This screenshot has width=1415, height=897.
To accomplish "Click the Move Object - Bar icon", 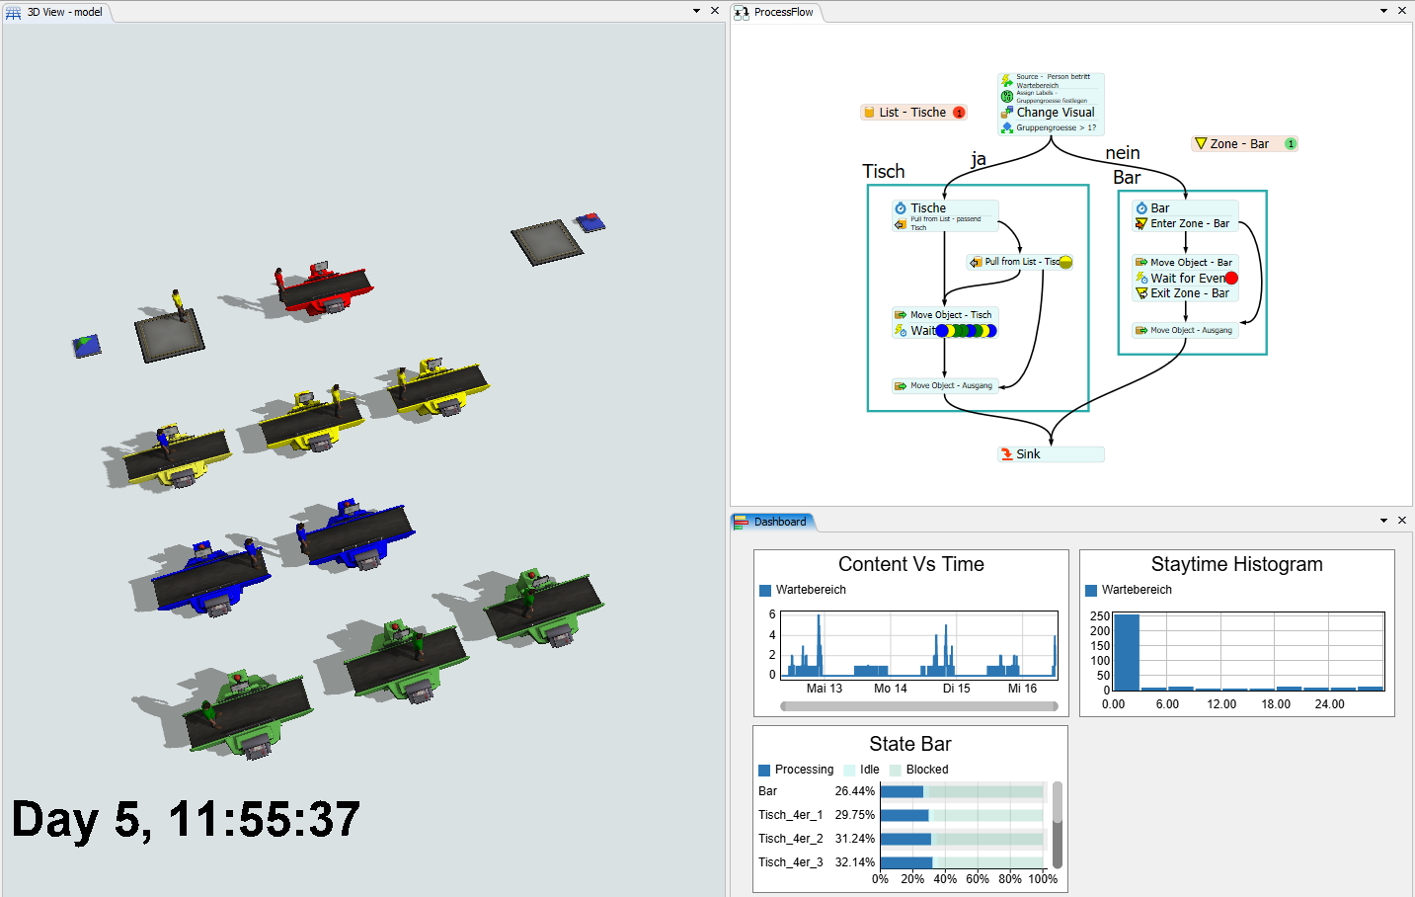I will tap(1141, 263).
